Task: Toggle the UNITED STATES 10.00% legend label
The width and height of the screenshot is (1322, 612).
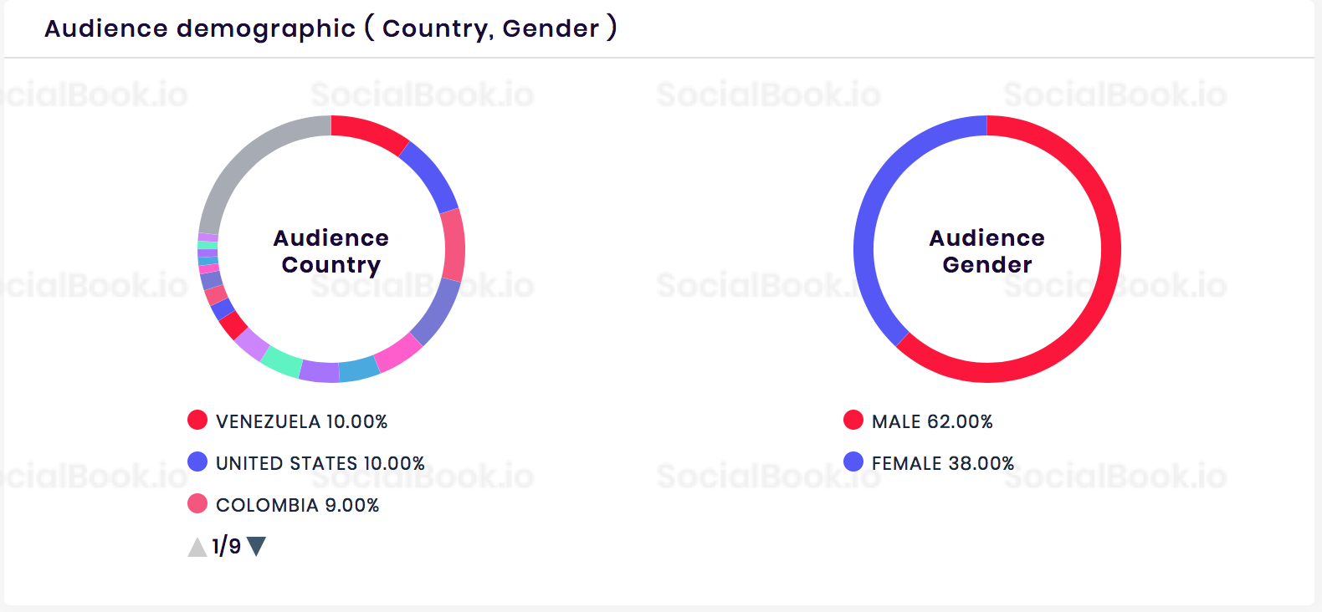Action: coord(320,463)
